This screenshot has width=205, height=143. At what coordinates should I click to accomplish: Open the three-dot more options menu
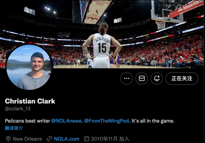[x=126, y=78]
